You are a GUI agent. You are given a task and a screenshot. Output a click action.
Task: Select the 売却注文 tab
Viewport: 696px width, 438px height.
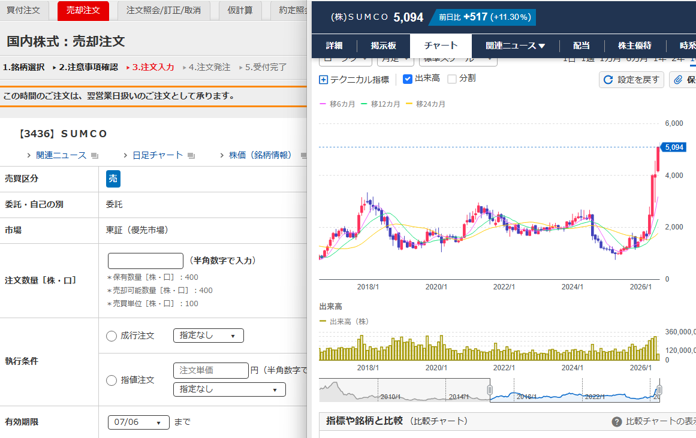point(83,10)
